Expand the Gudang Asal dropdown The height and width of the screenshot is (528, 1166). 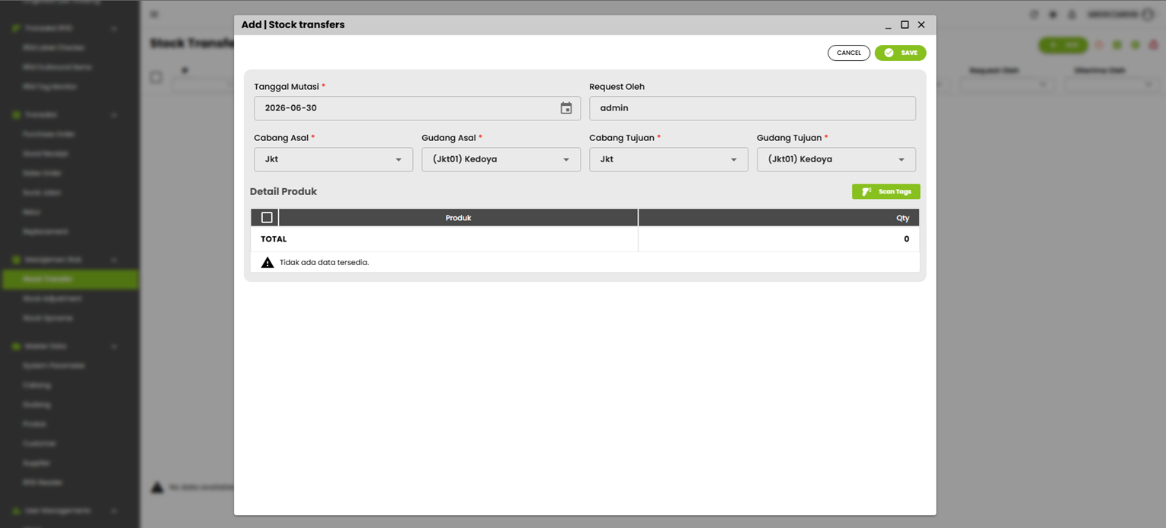501,159
